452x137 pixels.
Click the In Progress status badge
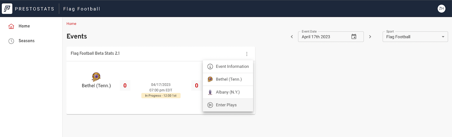click(161, 96)
